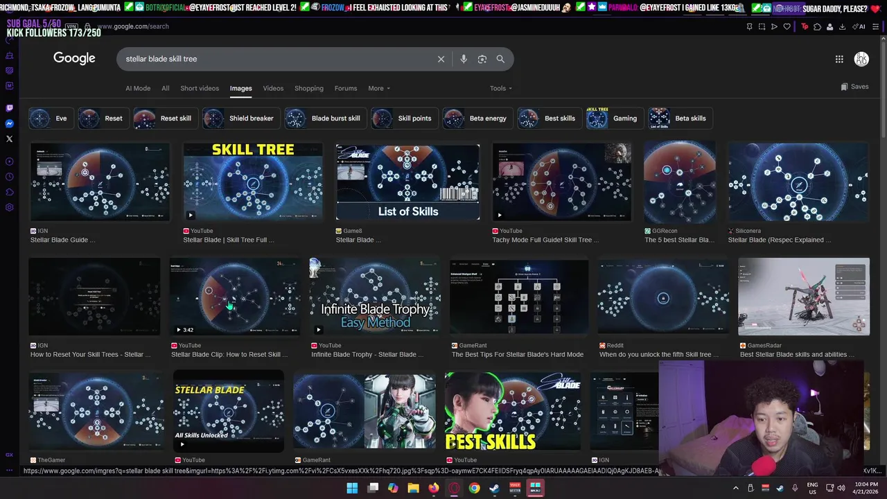Open the AI assistant button
Screen dimensions: 887x499
coord(860,26)
